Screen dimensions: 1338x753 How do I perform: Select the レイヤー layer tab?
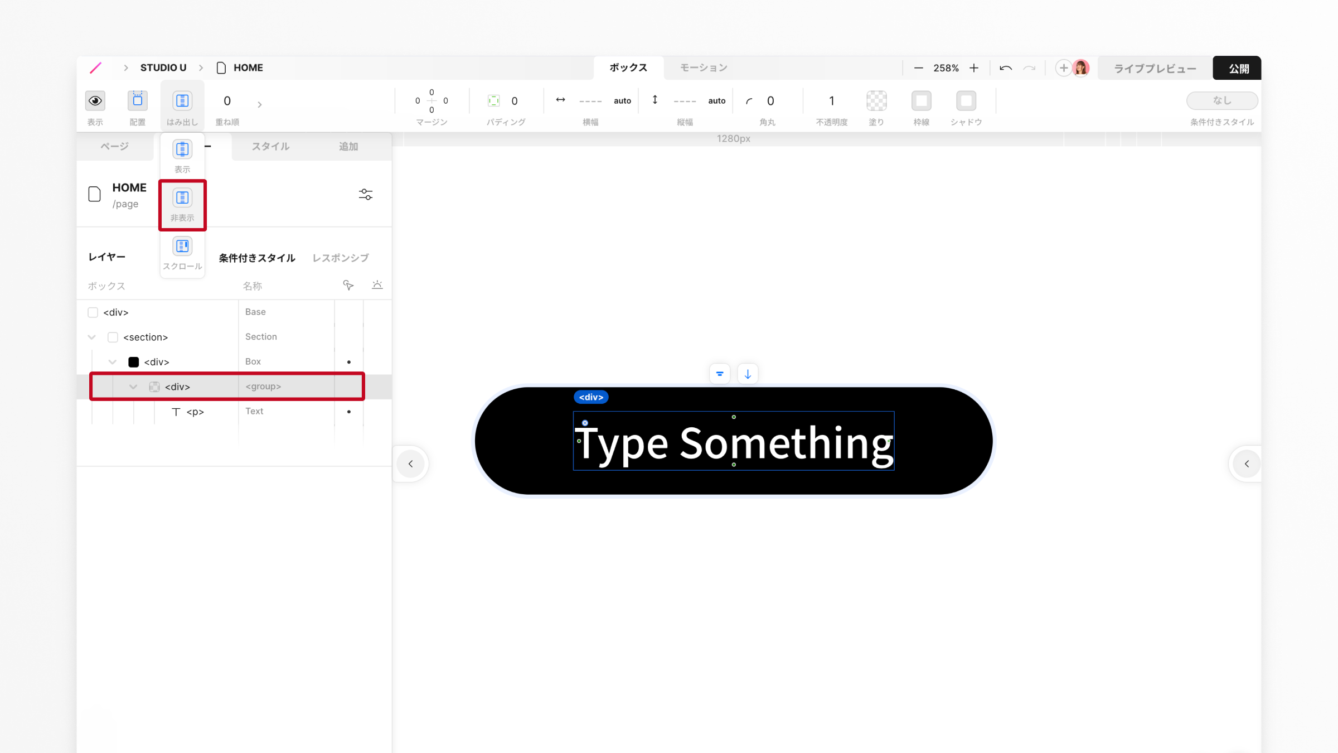click(107, 257)
